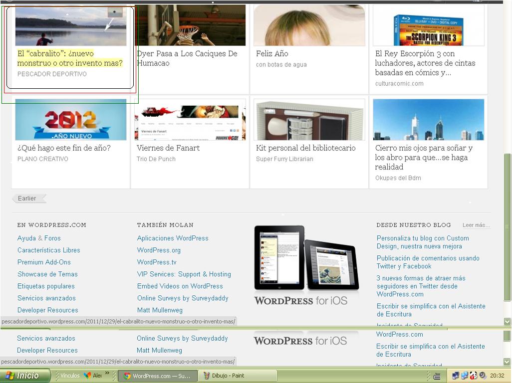
Task: Click the Inicio start button
Action: [x=25, y=376]
